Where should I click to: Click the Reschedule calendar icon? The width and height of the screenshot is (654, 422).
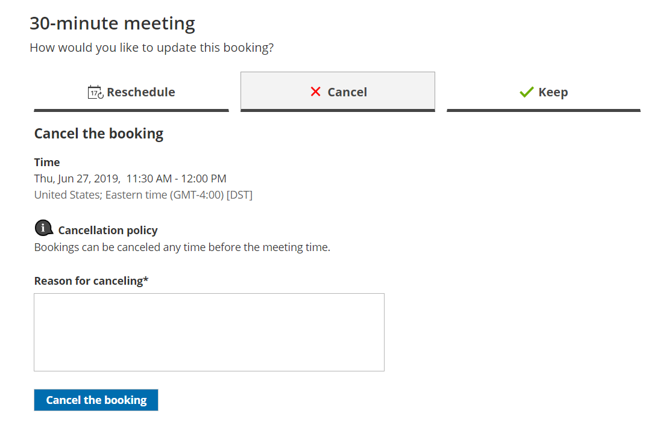[x=96, y=92]
